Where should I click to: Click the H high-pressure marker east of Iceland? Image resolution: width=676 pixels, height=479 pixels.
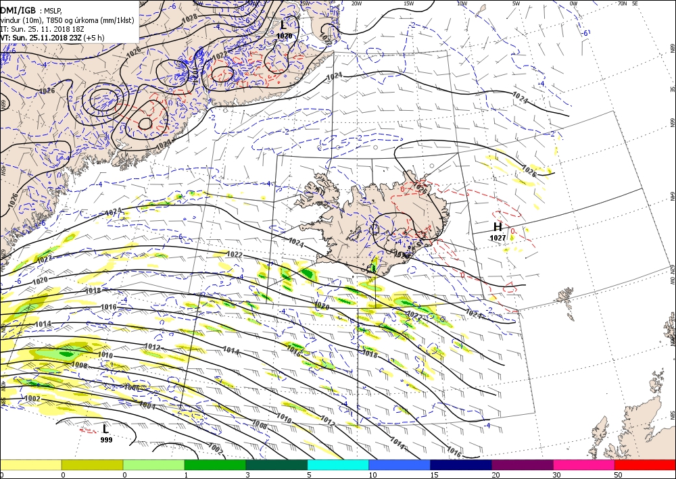coord(498,227)
